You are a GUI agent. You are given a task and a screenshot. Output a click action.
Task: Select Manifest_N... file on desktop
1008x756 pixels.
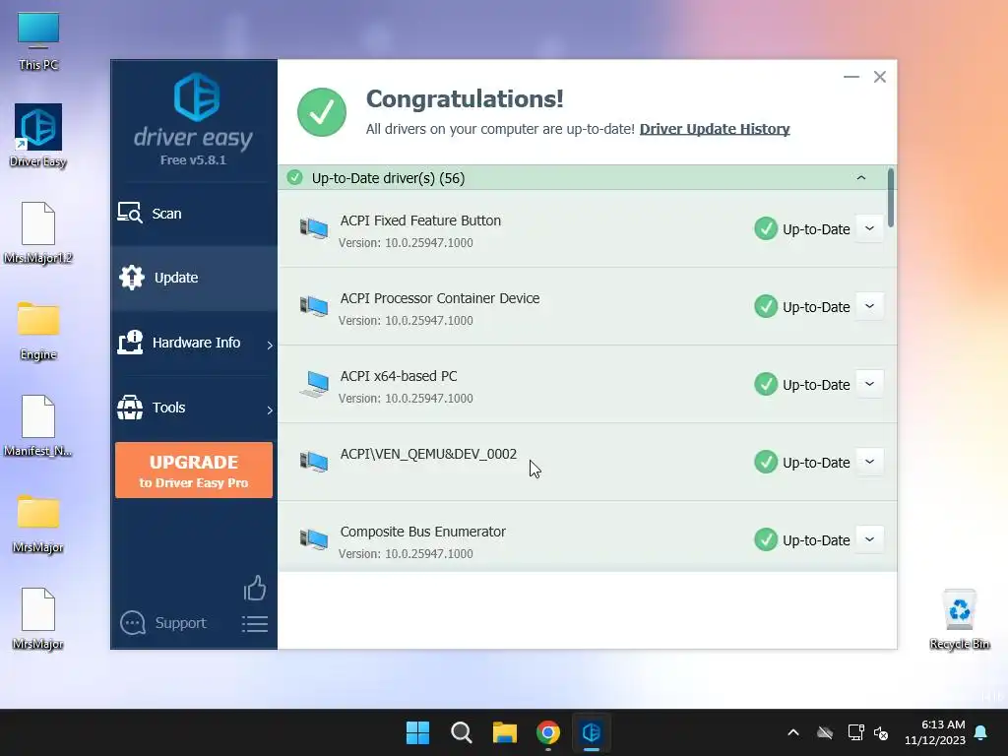pyautogui.click(x=38, y=425)
